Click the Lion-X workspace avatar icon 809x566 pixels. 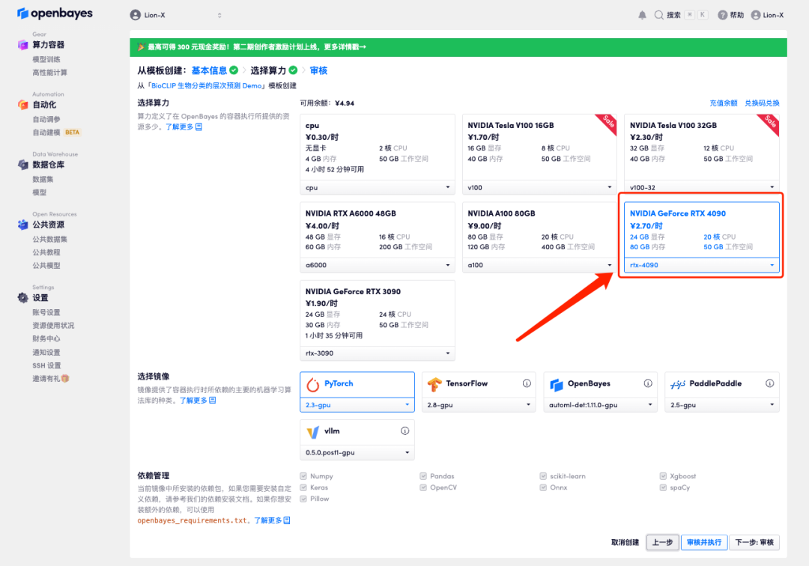[x=135, y=15]
